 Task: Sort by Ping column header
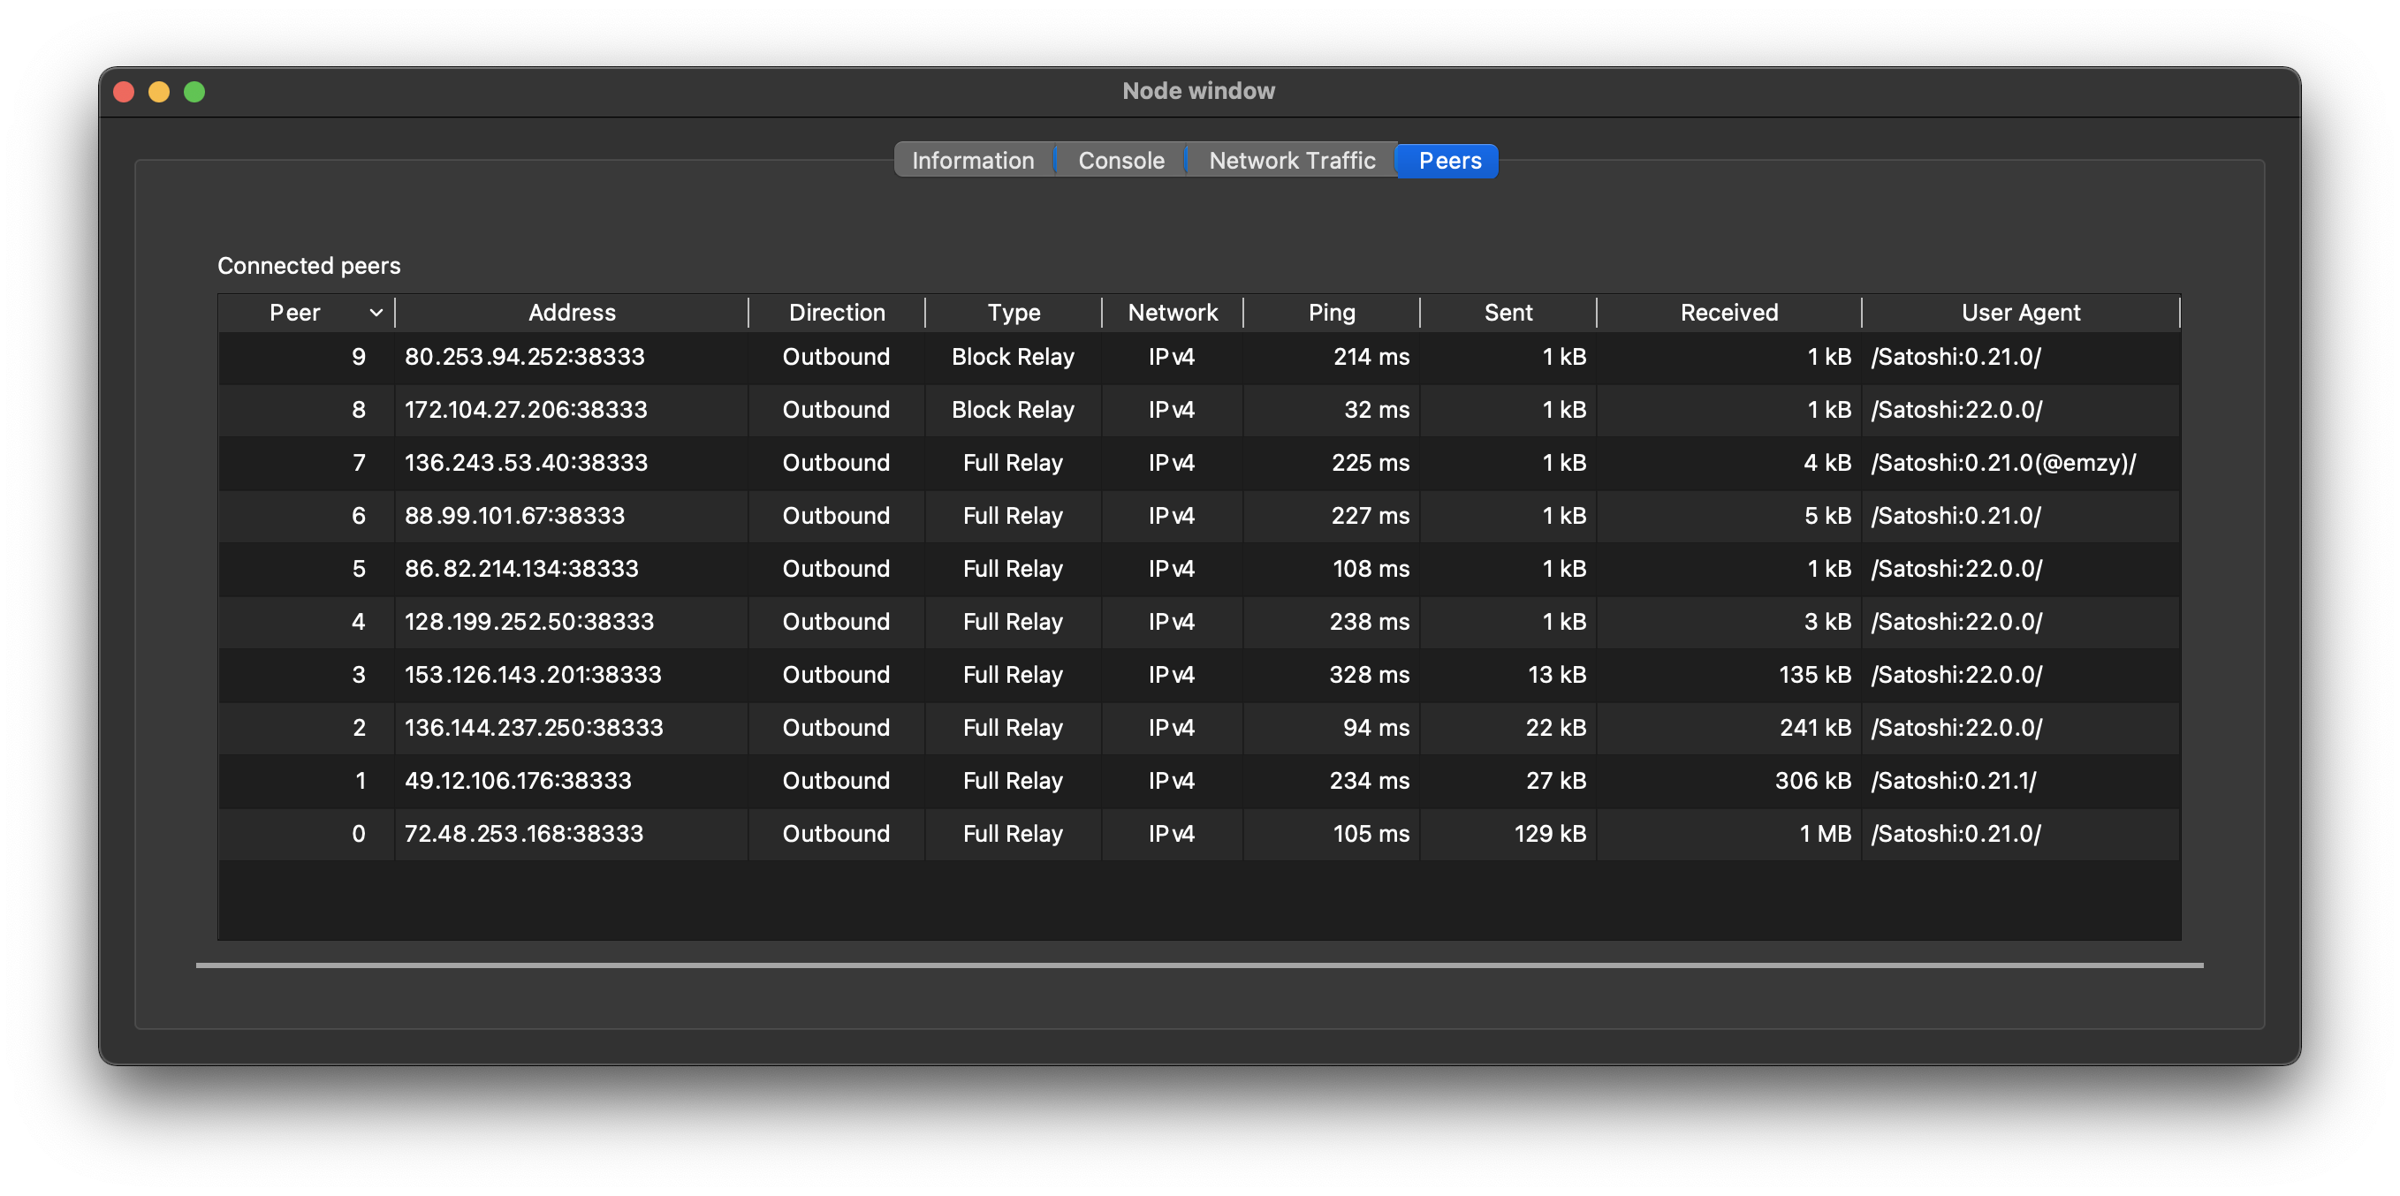pos(1331,313)
